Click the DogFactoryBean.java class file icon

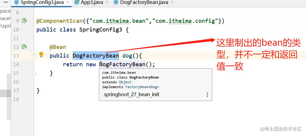click(x=116, y=3)
